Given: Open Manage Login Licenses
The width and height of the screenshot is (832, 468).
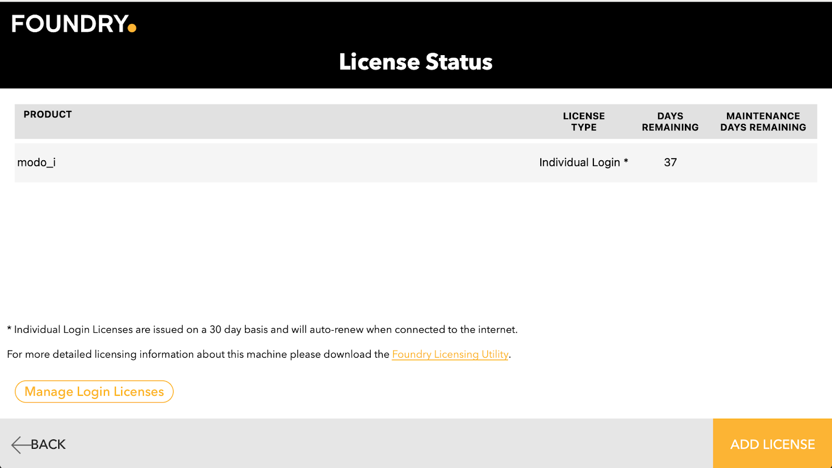Looking at the screenshot, I should point(94,392).
